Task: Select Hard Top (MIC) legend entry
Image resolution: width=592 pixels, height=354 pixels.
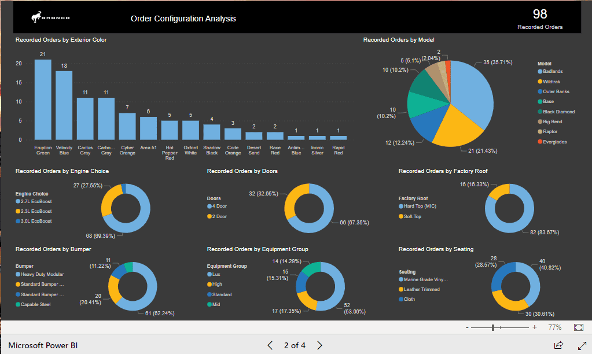Action: (418, 206)
